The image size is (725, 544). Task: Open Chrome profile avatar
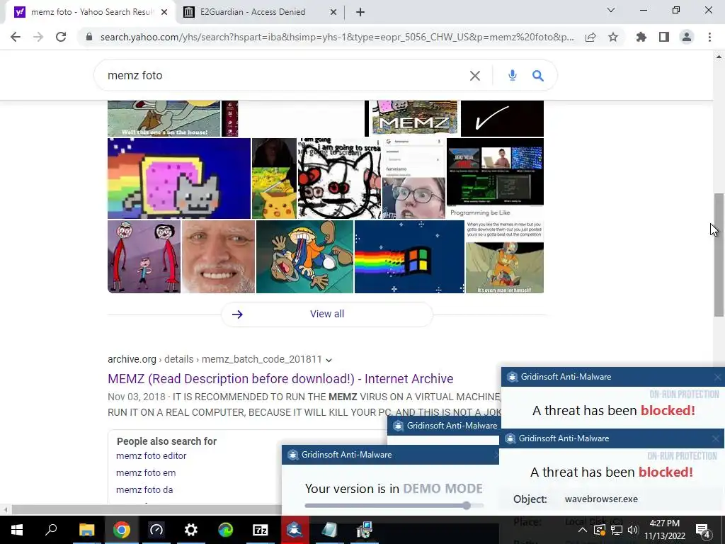click(687, 37)
